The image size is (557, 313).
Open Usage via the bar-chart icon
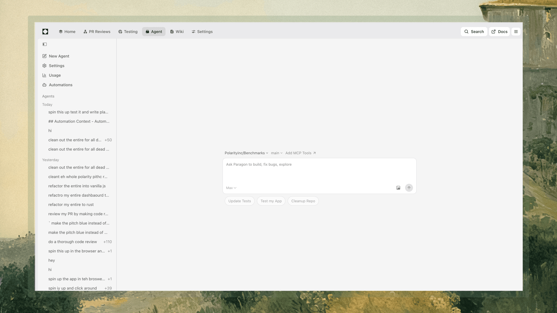44,75
